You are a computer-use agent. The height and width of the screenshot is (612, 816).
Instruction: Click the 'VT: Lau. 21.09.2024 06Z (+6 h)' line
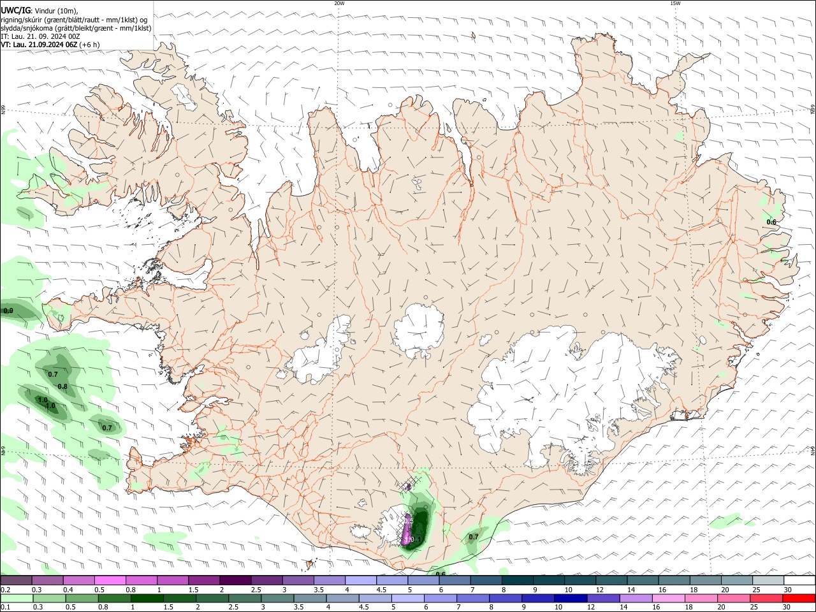click(50, 45)
